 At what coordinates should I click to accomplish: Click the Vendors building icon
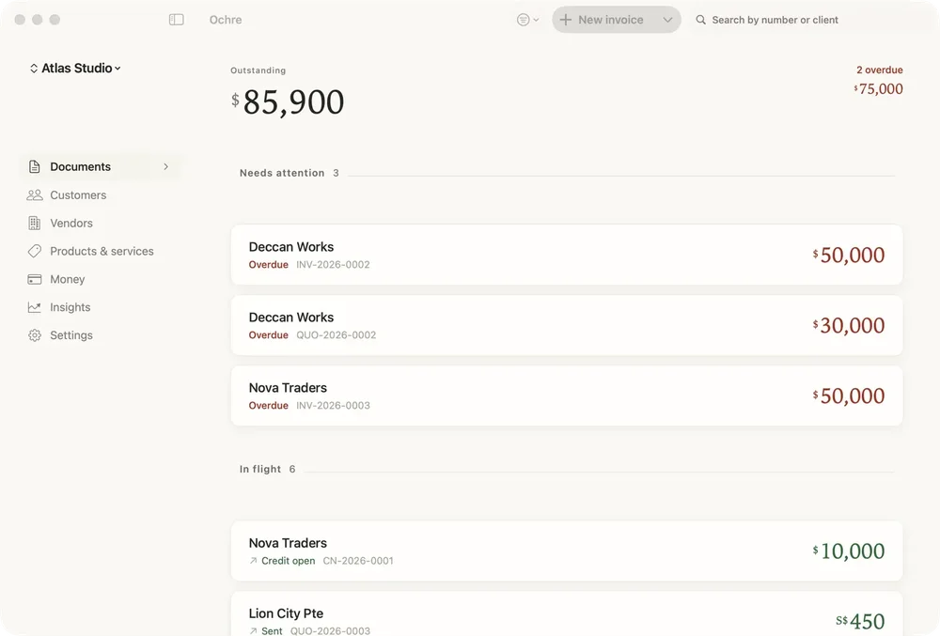point(35,224)
